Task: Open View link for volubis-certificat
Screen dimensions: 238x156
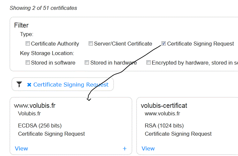Action: pos(148,148)
